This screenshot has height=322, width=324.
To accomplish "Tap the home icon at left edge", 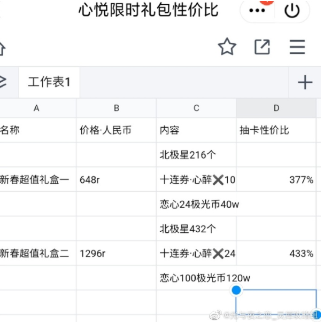I will pos(2,48).
